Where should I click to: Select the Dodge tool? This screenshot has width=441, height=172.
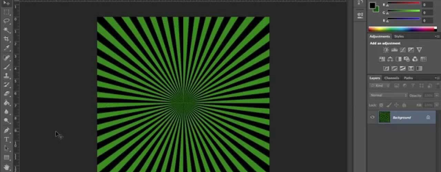pos(7,121)
